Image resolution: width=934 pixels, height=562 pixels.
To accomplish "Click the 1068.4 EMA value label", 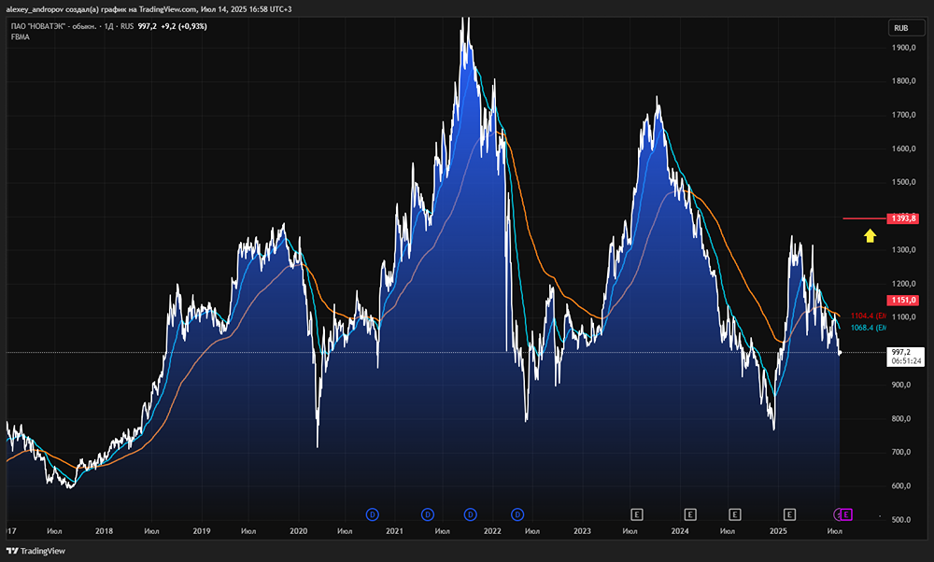I will click(868, 328).
